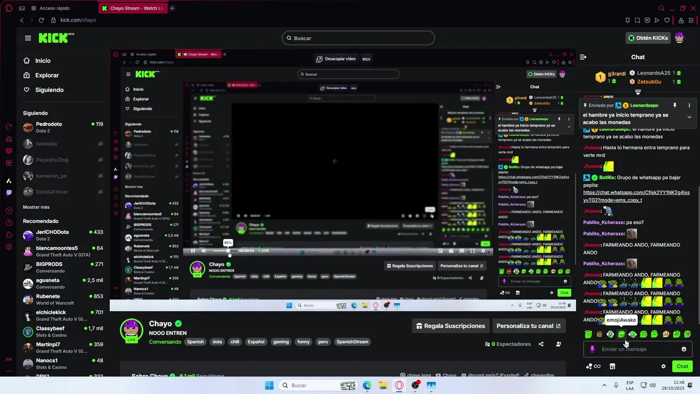Reload the page in Opera
The height and width of the screenshot is (394, 700).
[41, 20]
